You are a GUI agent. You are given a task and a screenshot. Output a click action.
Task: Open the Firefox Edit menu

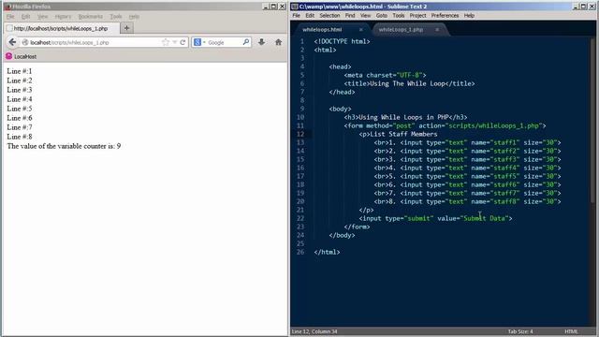point(25,17)
